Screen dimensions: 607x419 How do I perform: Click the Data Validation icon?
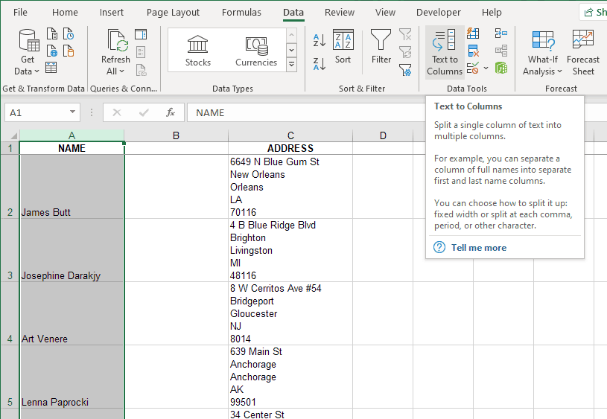[473, 68]
